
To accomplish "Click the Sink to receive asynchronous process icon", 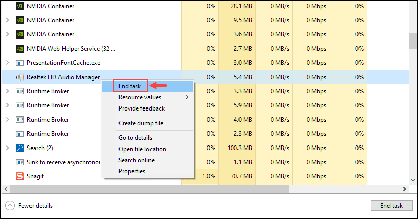I will tap(20, 162).
